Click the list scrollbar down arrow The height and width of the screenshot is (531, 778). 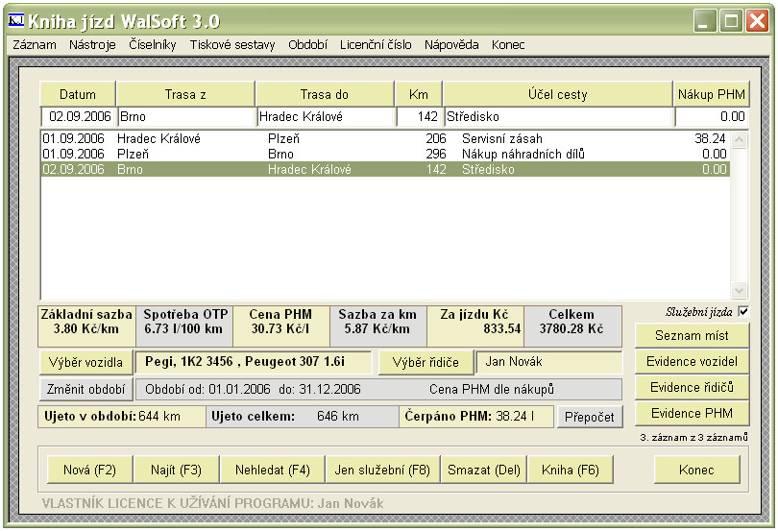(739, 290)
